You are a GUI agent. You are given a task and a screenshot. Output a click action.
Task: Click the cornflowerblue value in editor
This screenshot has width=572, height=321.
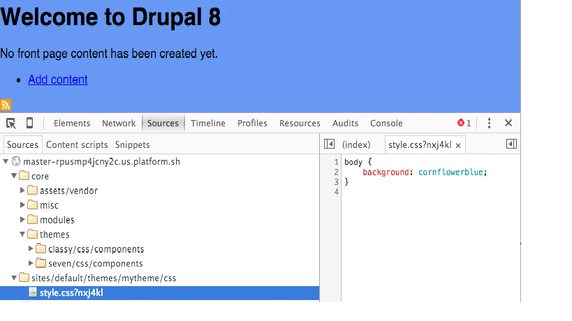pos(450,172)
